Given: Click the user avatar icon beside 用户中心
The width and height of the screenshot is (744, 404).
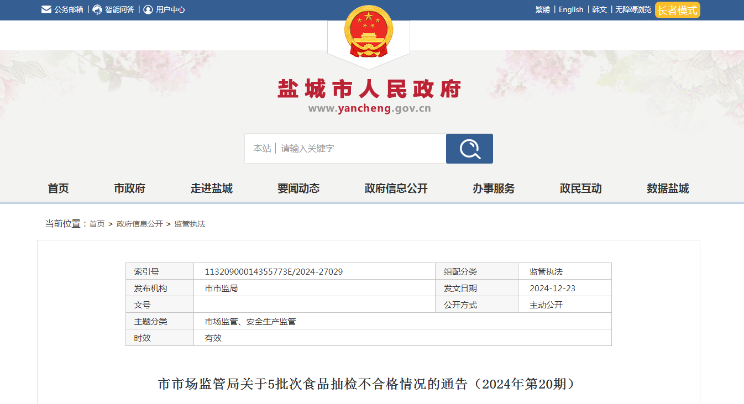Looking at the screenshot, I should pos(148,9).
